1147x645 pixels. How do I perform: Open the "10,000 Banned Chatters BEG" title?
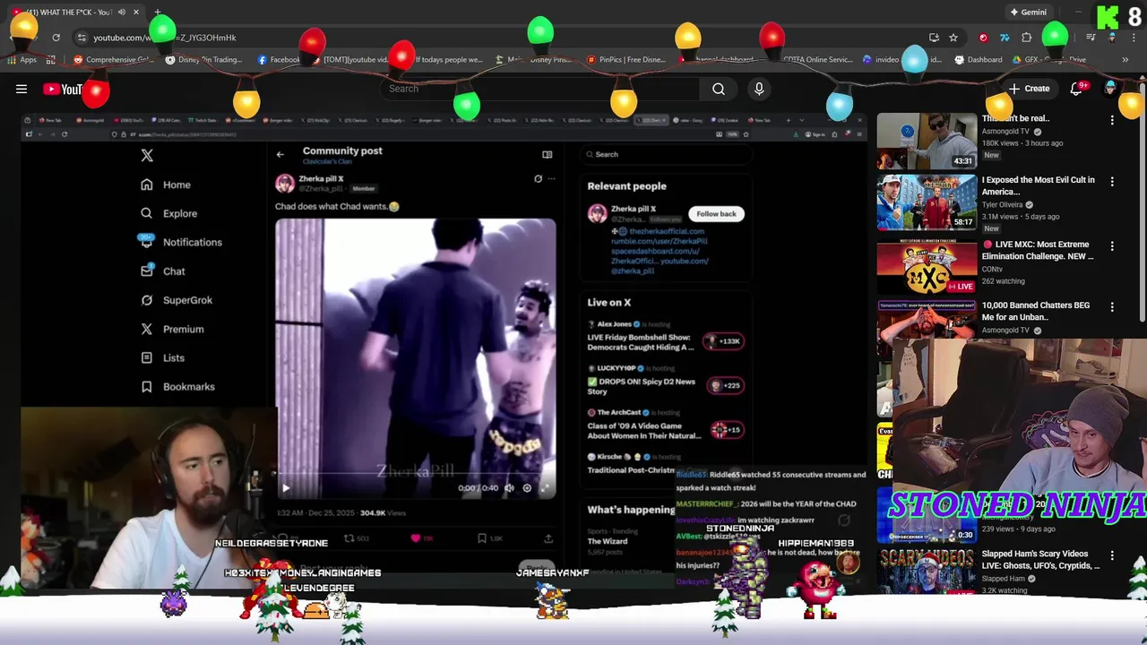(1036, 311)
